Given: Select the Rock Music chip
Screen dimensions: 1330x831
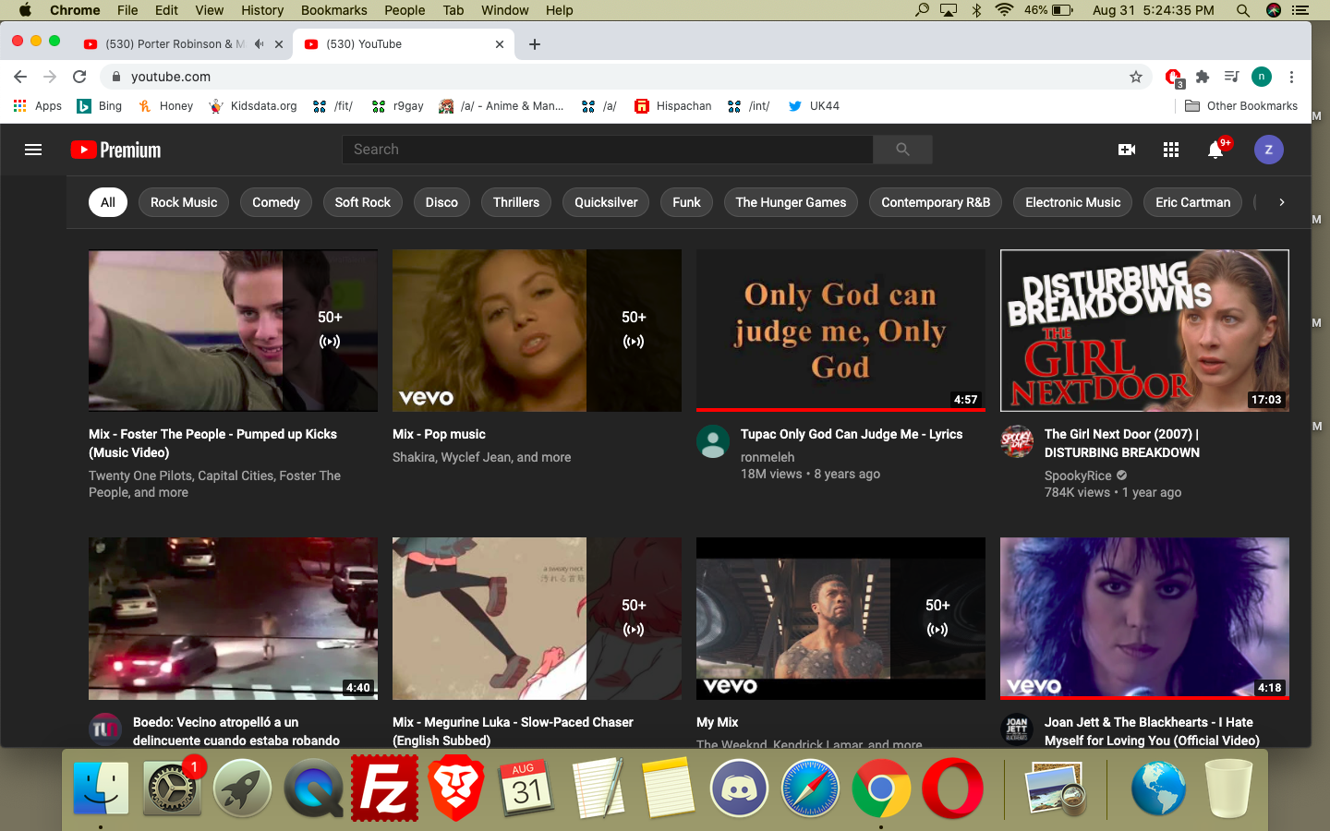Looking at the screenshot, I should [x=184, y=202].
